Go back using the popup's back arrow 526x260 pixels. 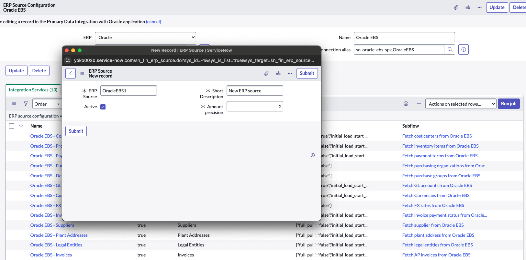[x=71, y=73]
